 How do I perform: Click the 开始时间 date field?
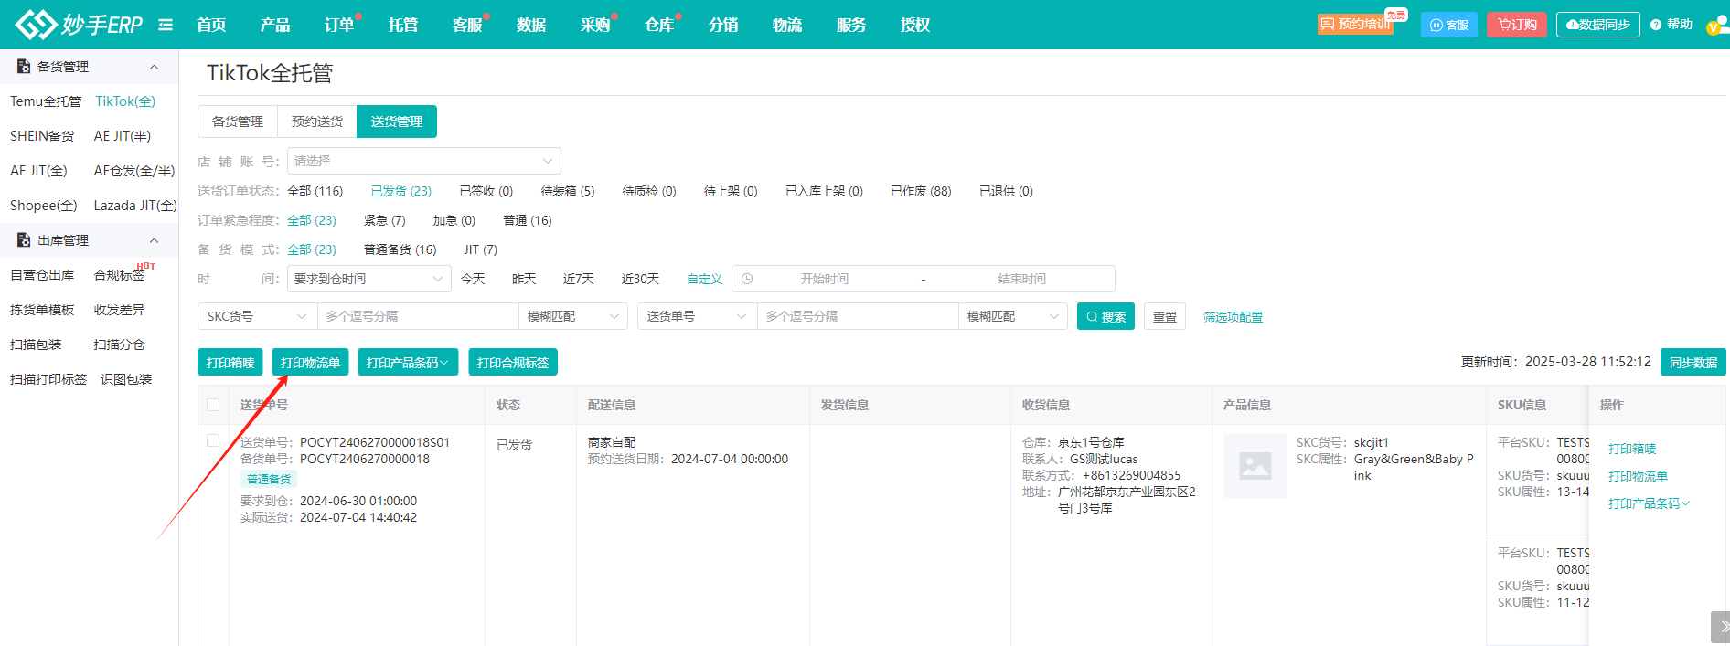pyautogui.click(x=824, y=279)
